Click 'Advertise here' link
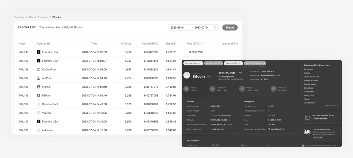Viewport: 353px width, 158px height. [x=253, y=67]
